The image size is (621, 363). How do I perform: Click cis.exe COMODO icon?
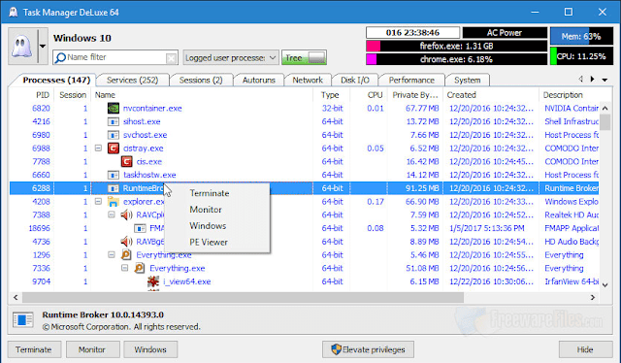(x=127, y=162)
